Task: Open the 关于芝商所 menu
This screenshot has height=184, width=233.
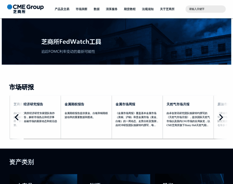Action: coord(167,9)
